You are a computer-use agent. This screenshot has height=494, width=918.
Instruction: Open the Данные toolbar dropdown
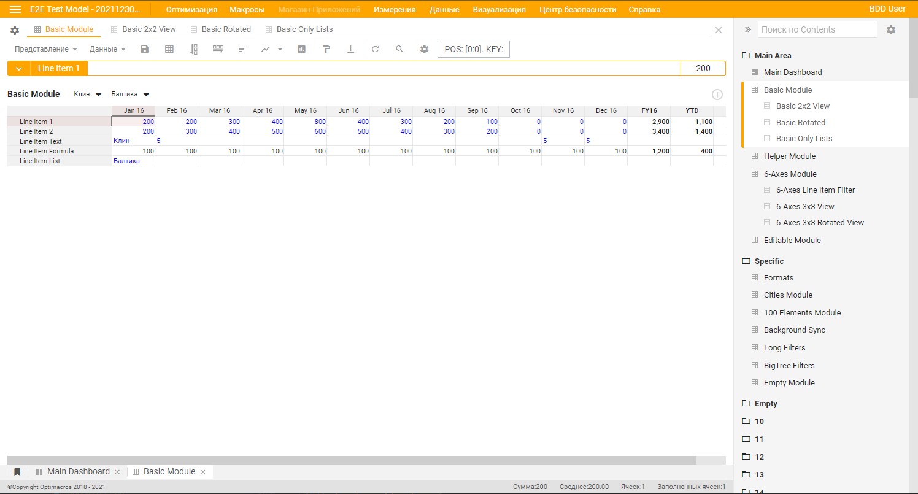tap(107, 49)
